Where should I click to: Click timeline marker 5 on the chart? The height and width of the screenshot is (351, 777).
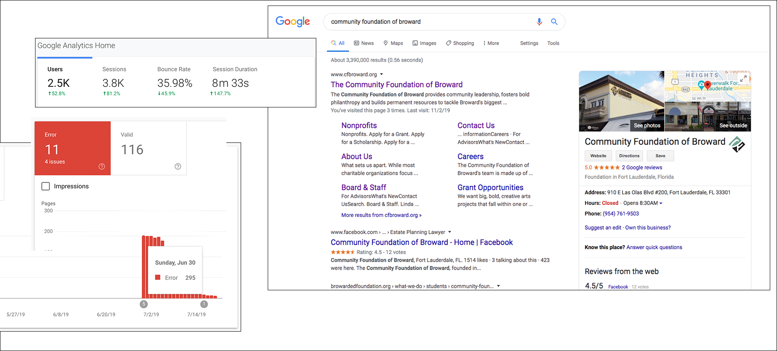point(144,304)
